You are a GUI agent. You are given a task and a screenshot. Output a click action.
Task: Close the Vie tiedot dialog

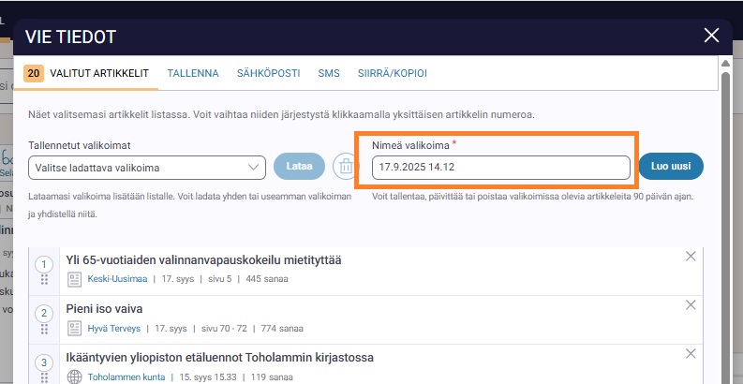711,35
